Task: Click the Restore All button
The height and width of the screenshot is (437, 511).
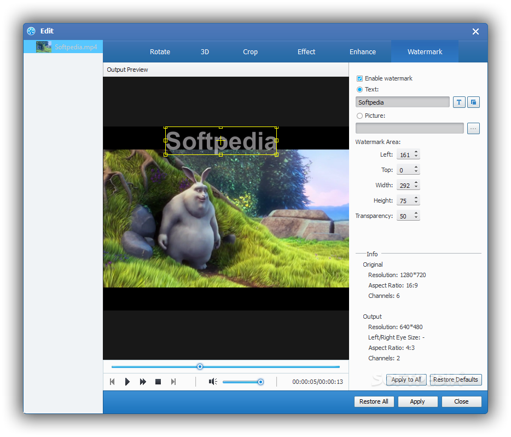Action: (374, 401)
